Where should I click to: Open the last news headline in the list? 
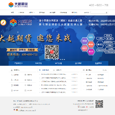coord(53,92)
